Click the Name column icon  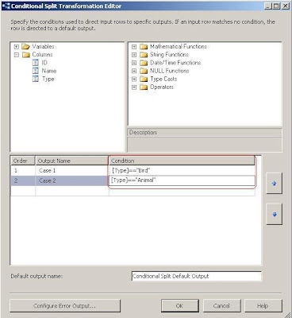click(36, 71)
